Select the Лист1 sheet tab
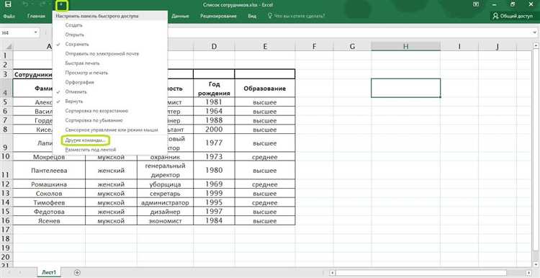Screen dimensions: 540x278 [x=49, y=272]
